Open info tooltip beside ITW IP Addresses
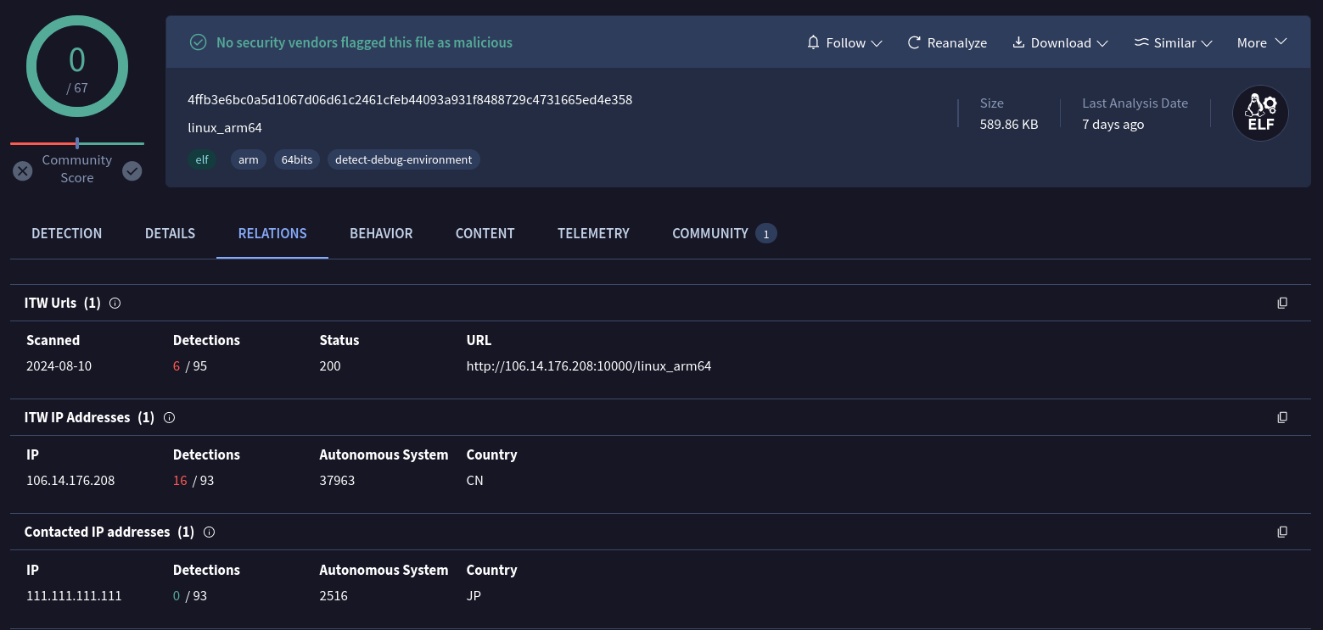This screenshot has width=1323, height=630. pos(169,417)
